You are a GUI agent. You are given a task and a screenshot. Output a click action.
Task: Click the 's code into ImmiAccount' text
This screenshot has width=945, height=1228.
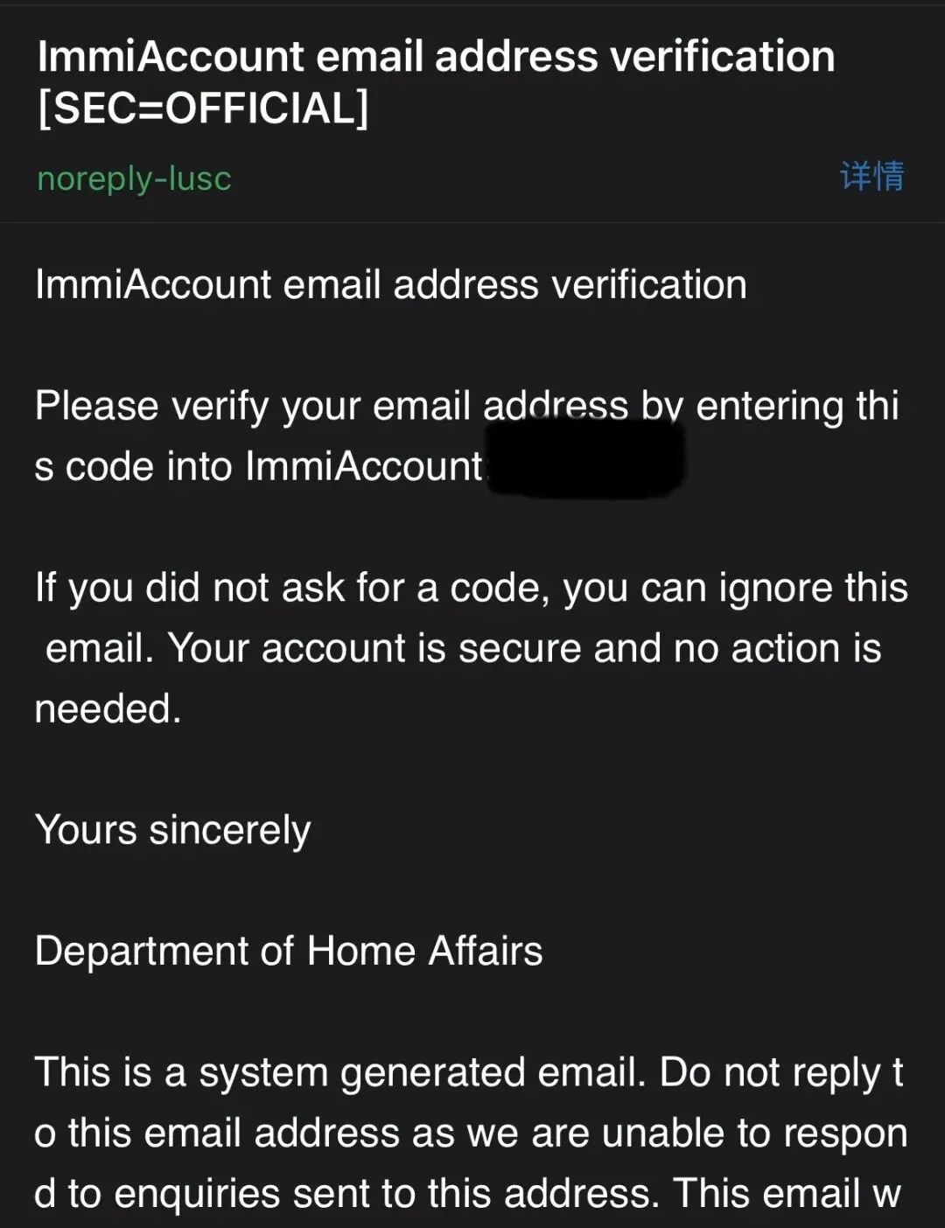[259, 466]
